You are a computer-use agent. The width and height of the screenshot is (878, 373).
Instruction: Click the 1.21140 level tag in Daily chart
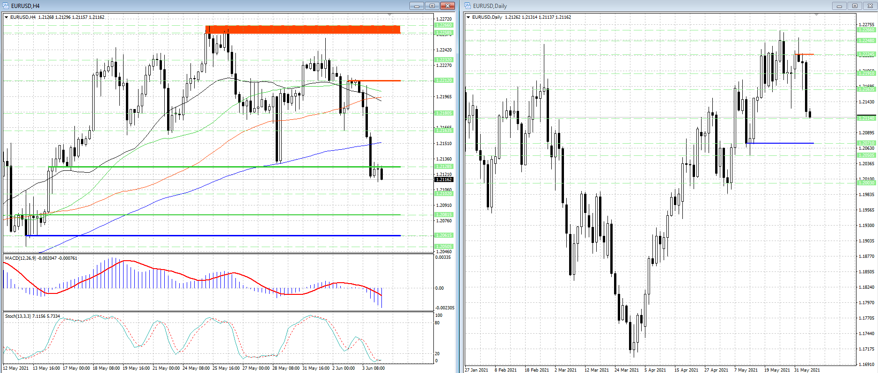[x=866, y=118]
